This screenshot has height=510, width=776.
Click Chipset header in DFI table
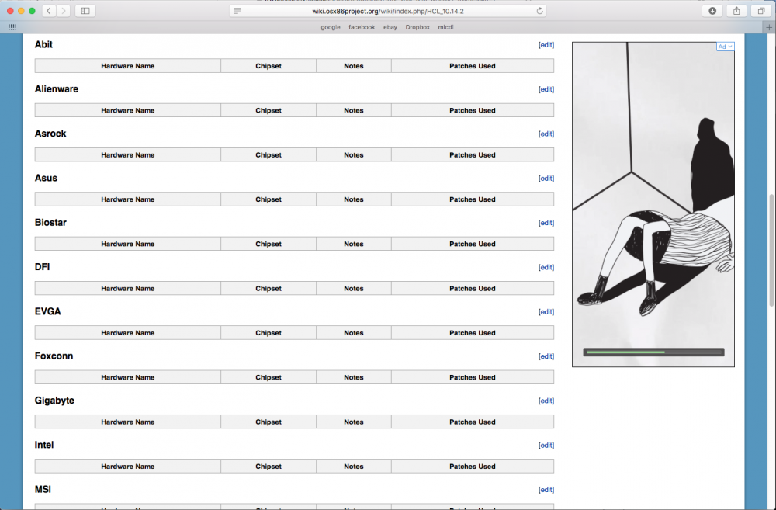[268, 289]
